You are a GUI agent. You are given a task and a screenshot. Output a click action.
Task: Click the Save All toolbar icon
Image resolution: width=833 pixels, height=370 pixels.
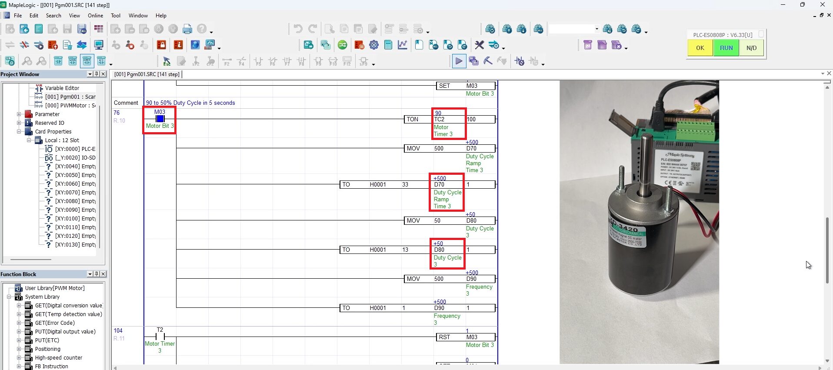82,29
